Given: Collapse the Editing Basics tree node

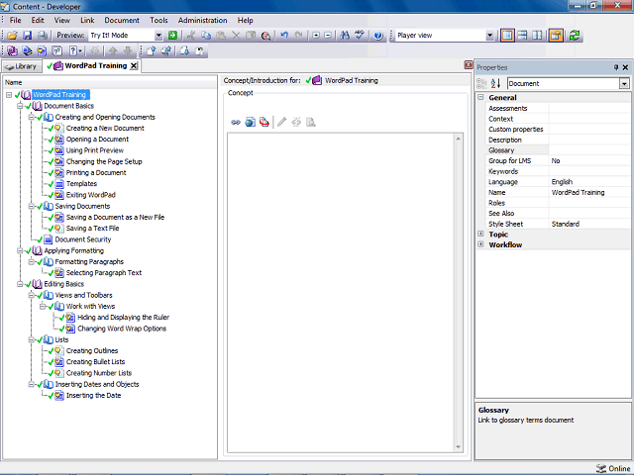Looking at the screenshot, I should (20, 284).
